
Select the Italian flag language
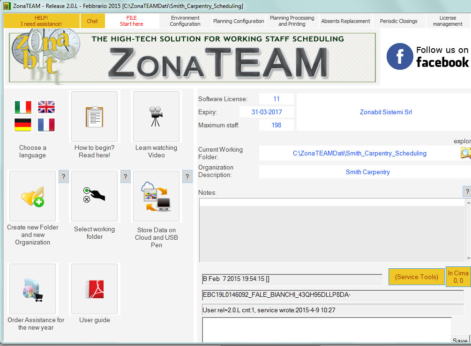(x=23, y=107)
